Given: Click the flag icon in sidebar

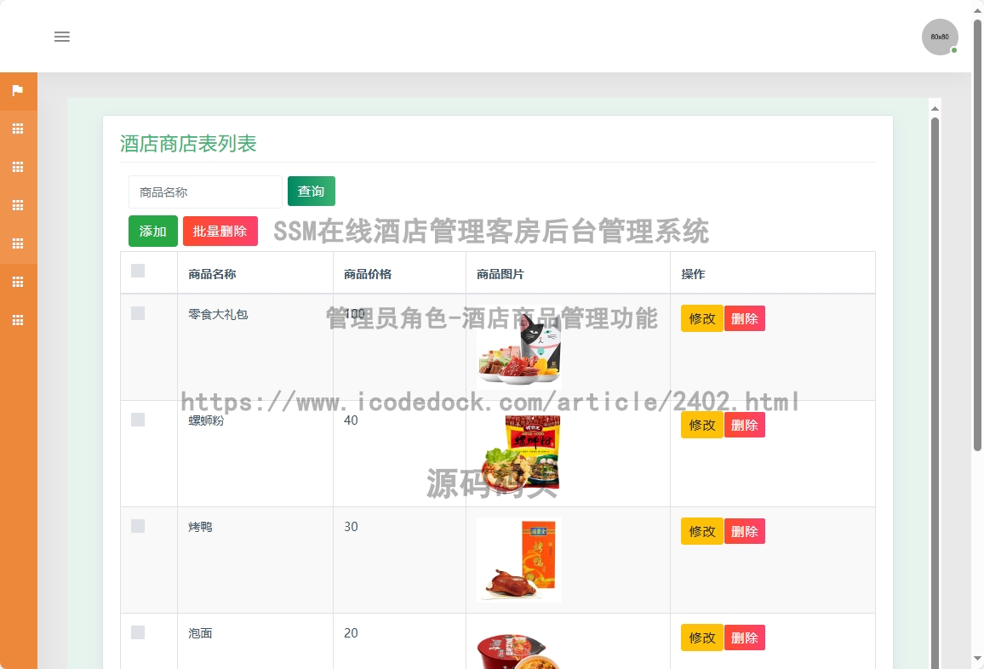Looking at the screenshot, I should pyautogui.click(x=18, y=91).
